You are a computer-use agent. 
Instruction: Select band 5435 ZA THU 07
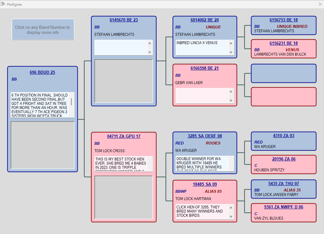click(283, 184)
